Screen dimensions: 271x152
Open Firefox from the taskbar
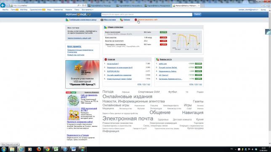pos(39,149)
